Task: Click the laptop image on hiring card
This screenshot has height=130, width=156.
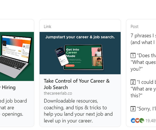Action: click(17, 56)
